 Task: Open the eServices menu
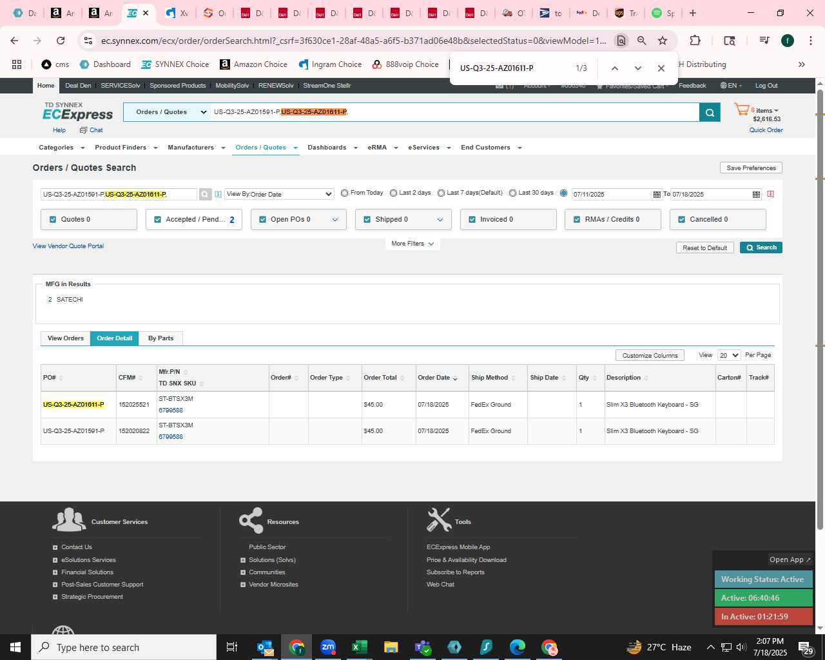click(x=429, y=148)
